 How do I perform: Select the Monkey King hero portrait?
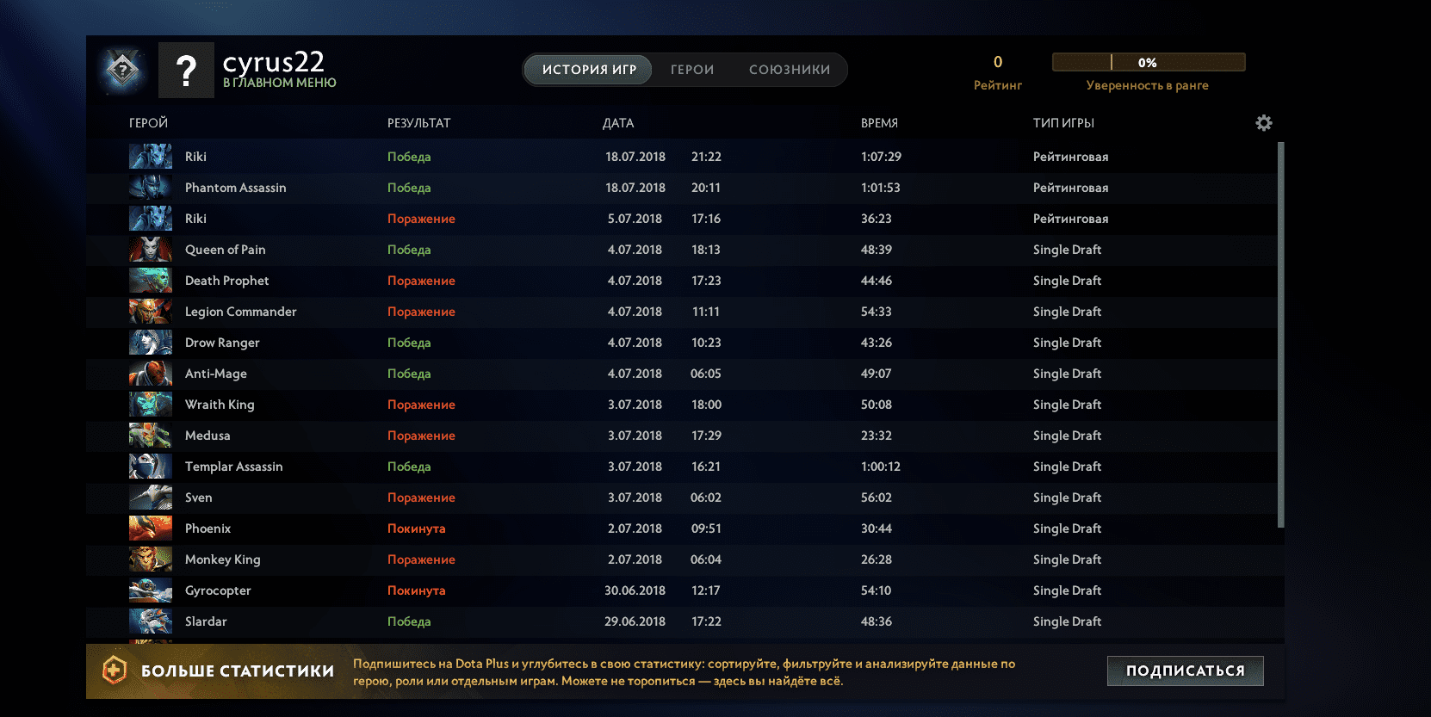click(150, 559)
